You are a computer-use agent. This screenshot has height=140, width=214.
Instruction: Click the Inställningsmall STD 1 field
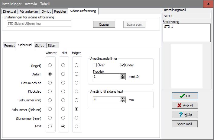pyautogui.click(x=186, y=16)
